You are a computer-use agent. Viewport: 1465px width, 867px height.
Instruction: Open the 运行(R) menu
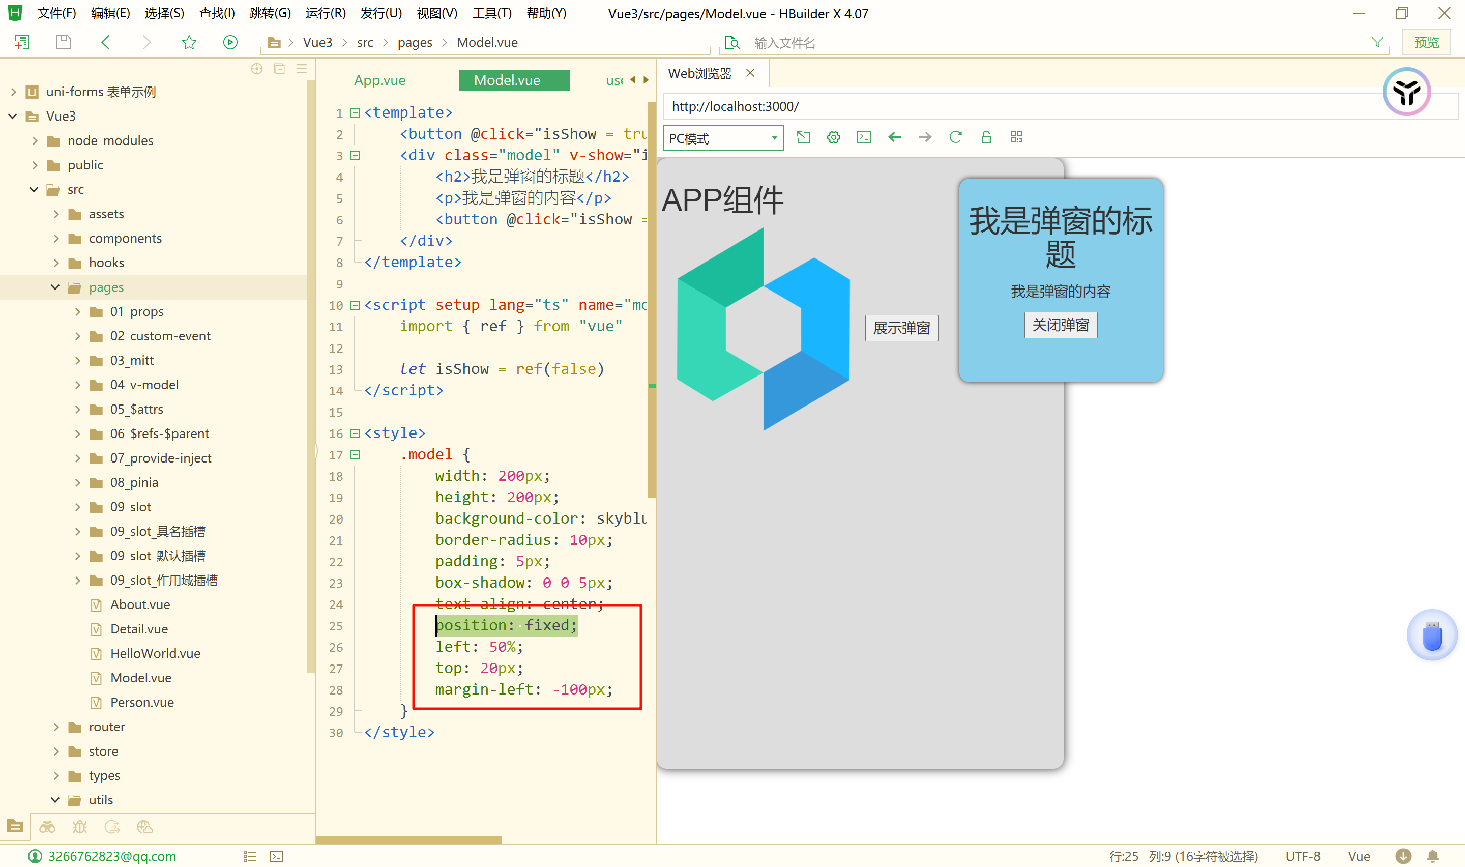tap(325, 13)
